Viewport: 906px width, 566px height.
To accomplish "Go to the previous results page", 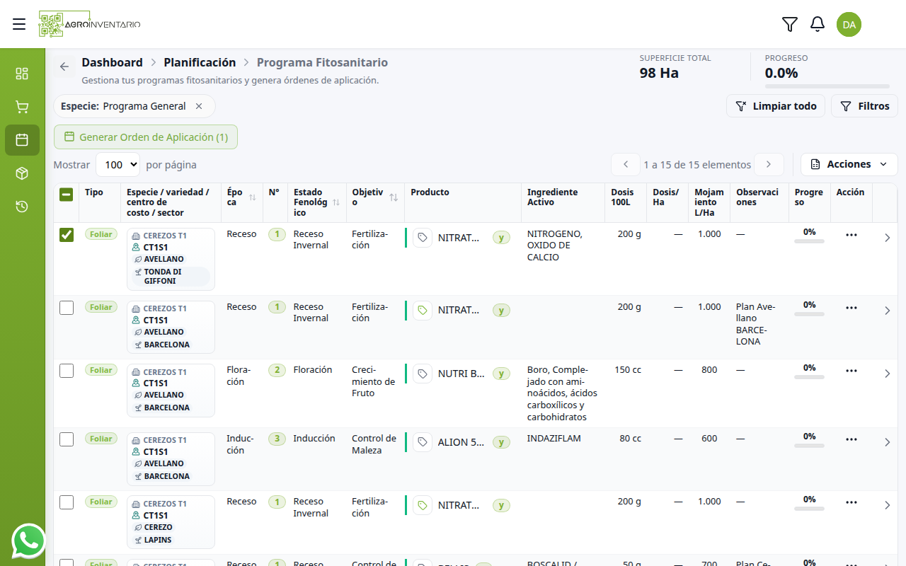I will tap(626, 165).
